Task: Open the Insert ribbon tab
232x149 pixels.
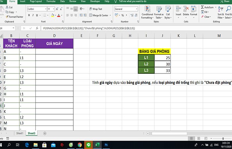Action: coord(23,1)
